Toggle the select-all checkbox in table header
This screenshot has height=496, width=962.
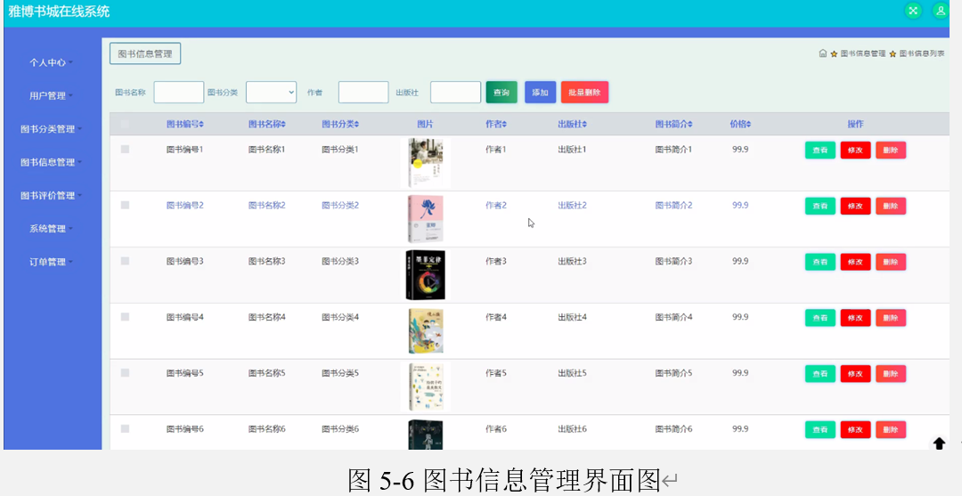point(126,125)
